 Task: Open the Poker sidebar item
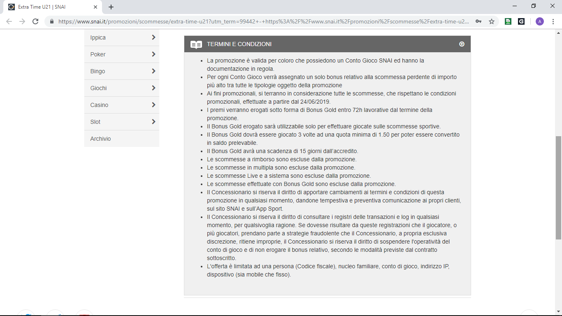coord(122,54)
